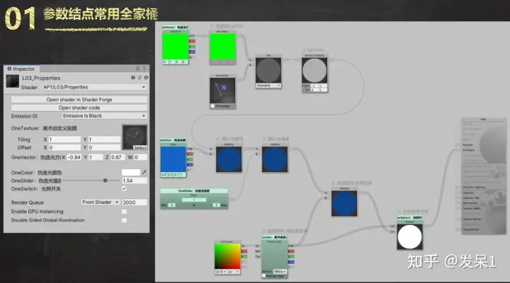Click the OneVector X field showing -0.84
This screenshot has width=510, height=283.
click(74, 157)
